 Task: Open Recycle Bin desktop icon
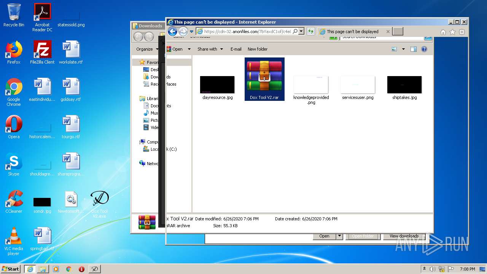[x=14, y=15]
